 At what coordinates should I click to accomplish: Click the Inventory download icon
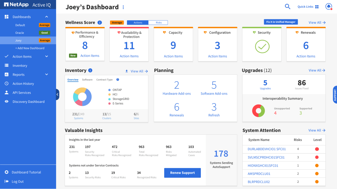pyautogui.click(x=126, y=71)
